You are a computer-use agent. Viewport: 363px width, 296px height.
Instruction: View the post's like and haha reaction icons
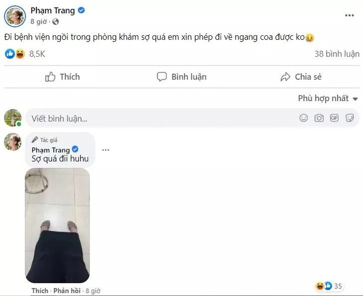point(15,54)
